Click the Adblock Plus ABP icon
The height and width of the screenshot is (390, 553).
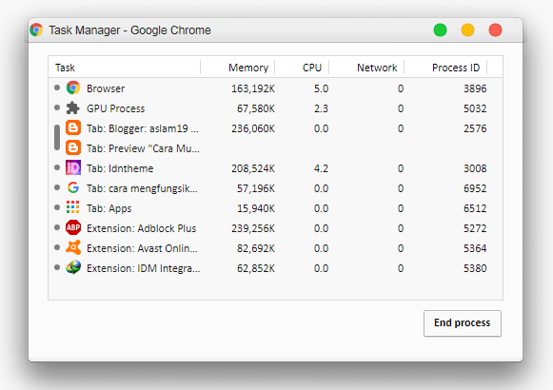(x=73, y=228)
